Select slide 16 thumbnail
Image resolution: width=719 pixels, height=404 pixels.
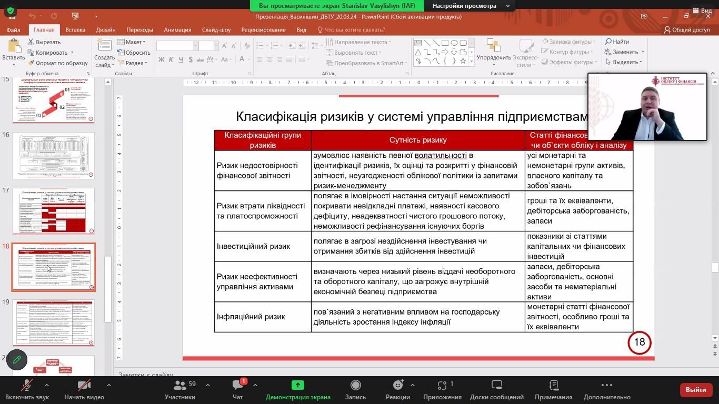(53, 156)
